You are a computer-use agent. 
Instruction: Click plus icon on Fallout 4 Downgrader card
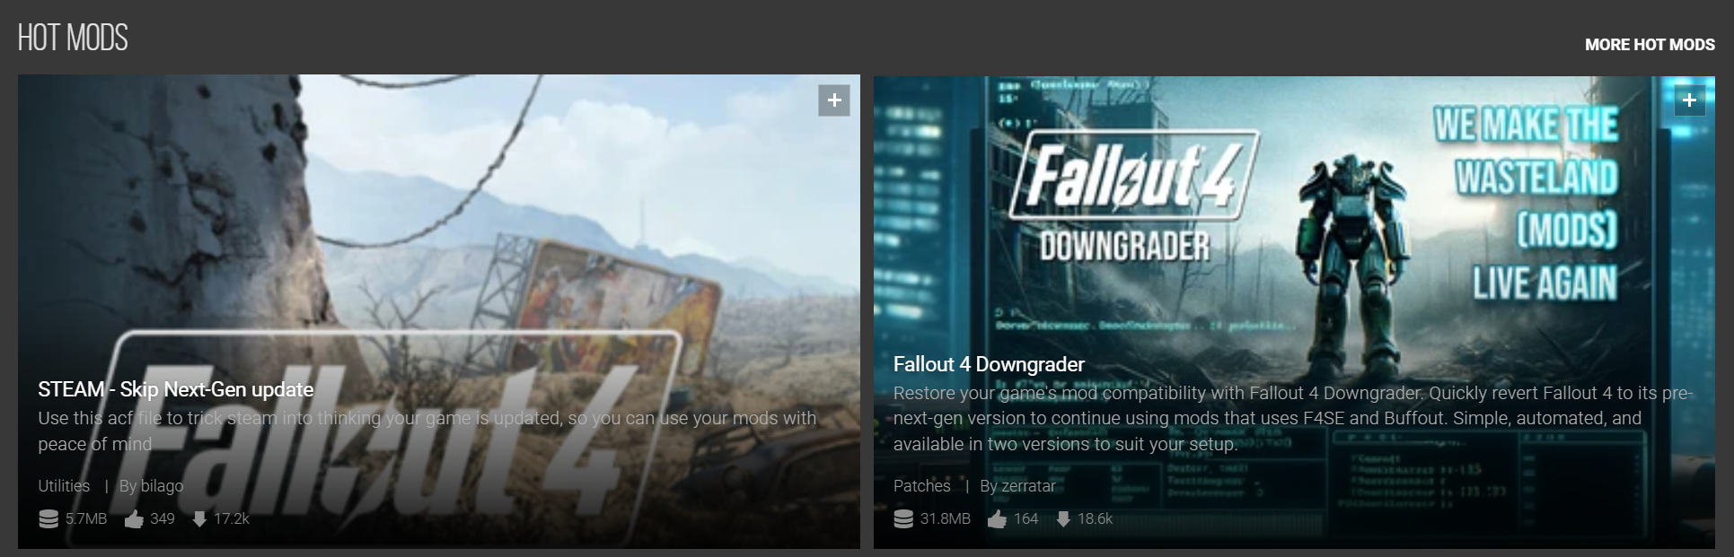(1689, 100)
